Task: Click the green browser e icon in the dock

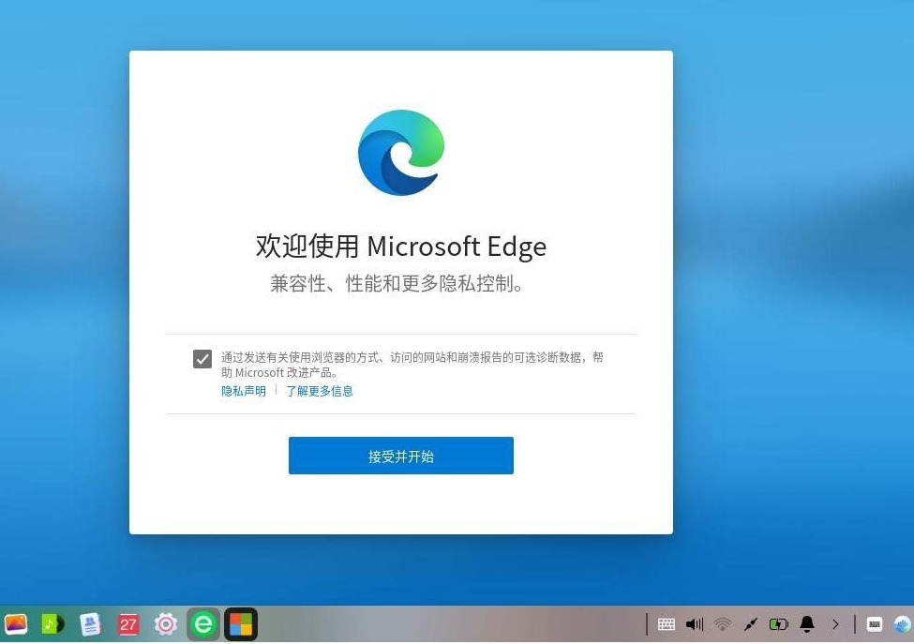Action: coord(202,624)
